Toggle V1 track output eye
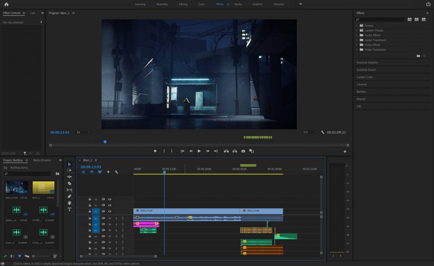 tap(110, 211)
